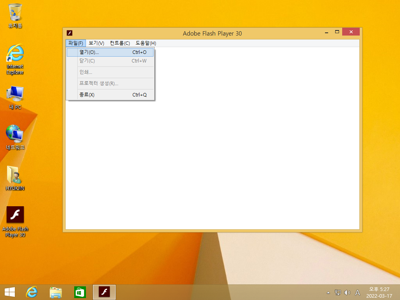This screenshot has width=400, height=300.
Task: Select the 휴지통 recycle bin desktop icon
Action: click(x=15, y=16)
